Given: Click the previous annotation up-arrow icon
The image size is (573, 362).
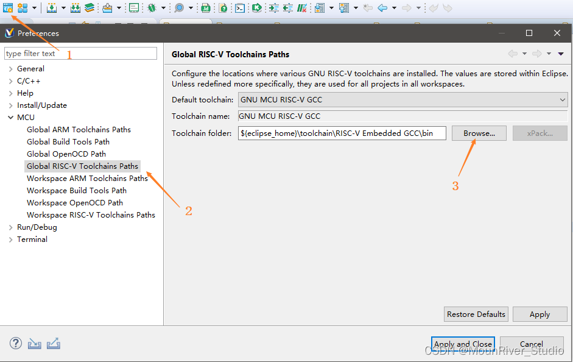Looking at the screenshot, I should coord(344,8).
